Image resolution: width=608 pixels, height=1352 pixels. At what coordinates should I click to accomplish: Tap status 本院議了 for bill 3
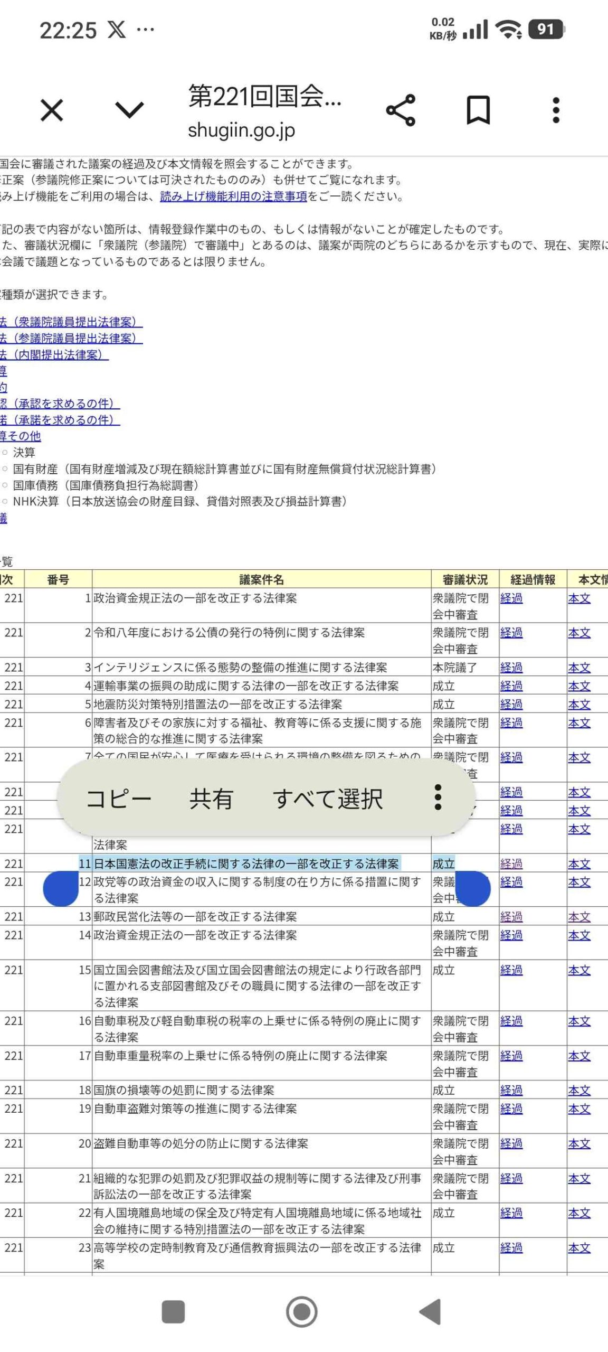point(455,668)
